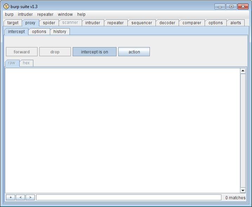Switch to the target tab
The width and height of the screenshot is (252, 207).
(13, 23)
